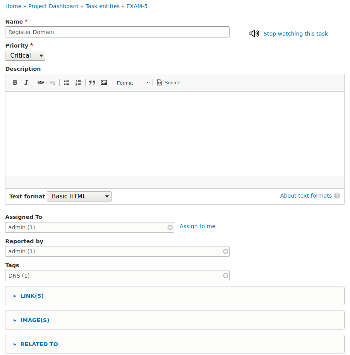Image resolution: width=350 pixels, height=355 pixels.
Task: Insert a bulleted list
Action: [67, 82]
